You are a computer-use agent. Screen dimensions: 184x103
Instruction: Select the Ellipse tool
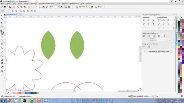pyautogui.click(x=2, y=41)
